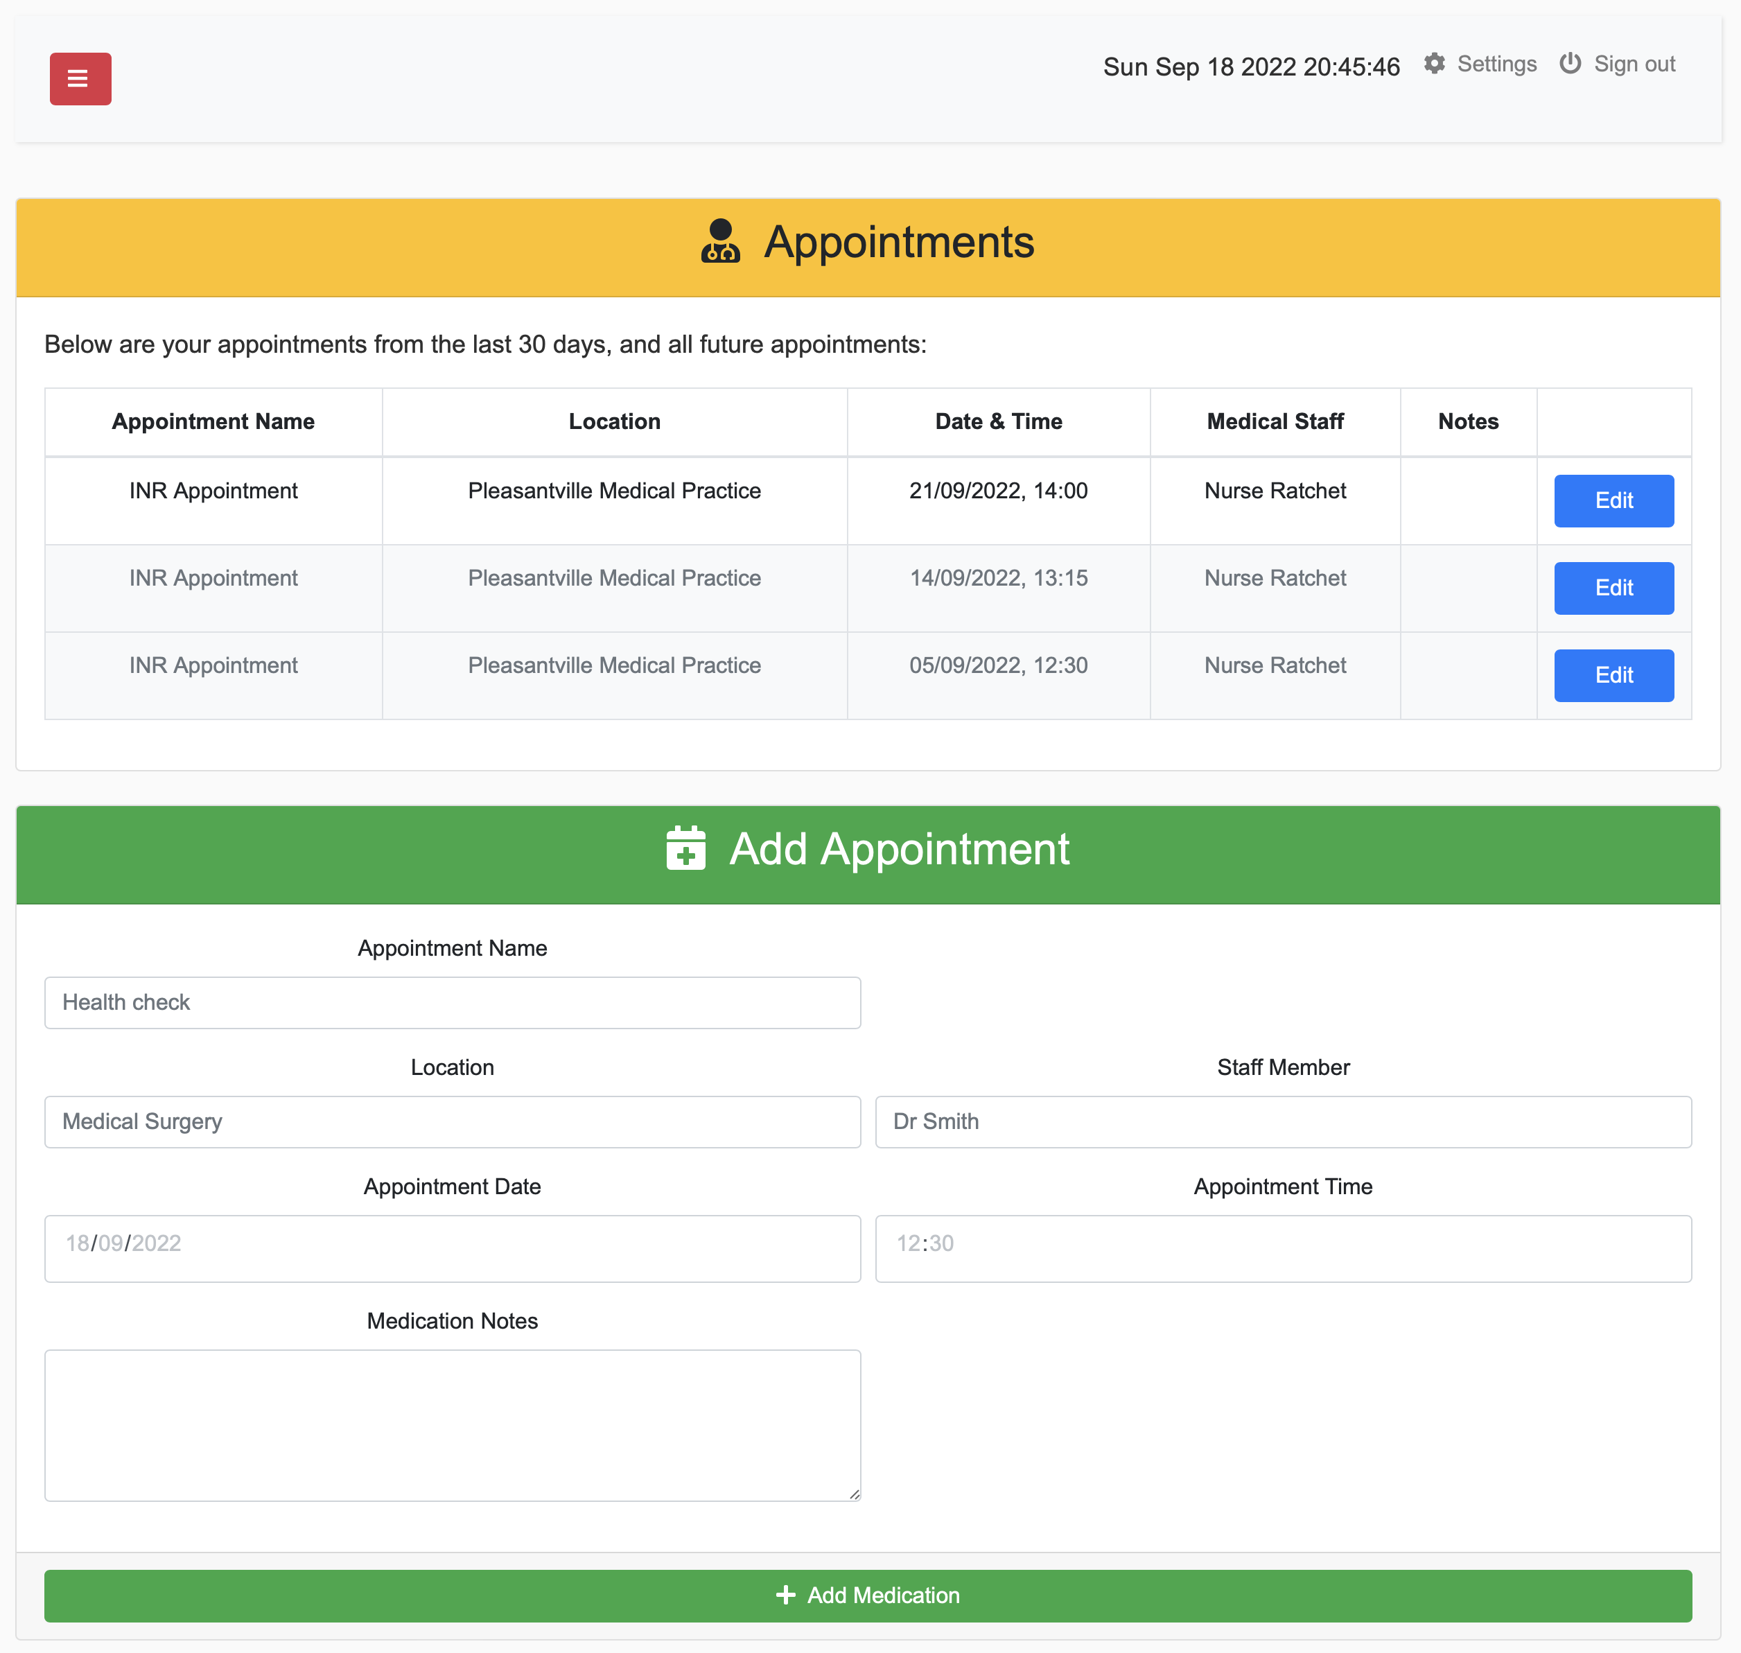Click the Location column header
Screen dimensions: 1741x1653
click(x=614, y=422)
